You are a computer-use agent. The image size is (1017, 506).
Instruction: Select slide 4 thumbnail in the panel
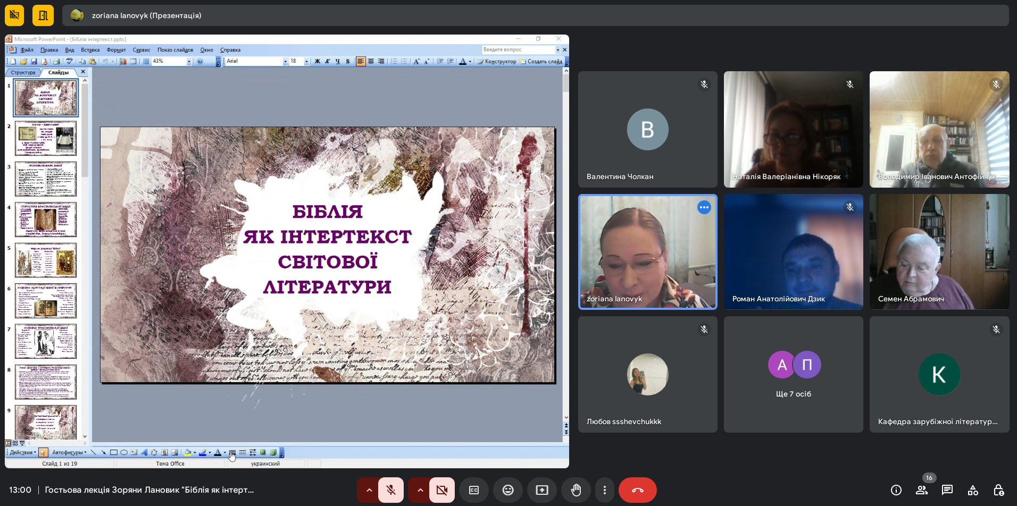pos(46,220)
